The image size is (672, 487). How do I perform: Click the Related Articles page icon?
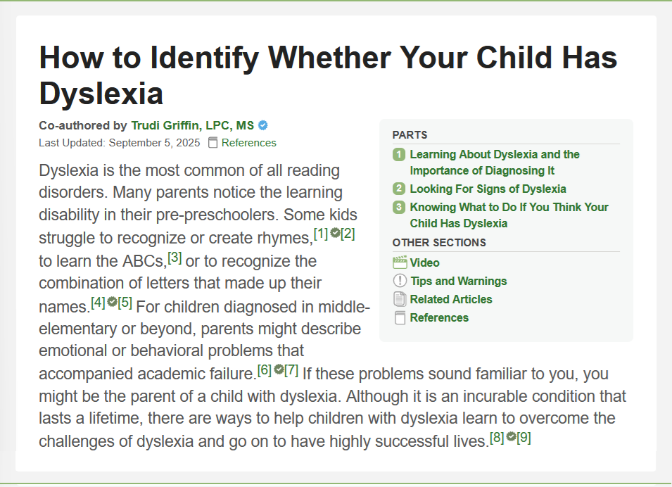coord(400,299)
